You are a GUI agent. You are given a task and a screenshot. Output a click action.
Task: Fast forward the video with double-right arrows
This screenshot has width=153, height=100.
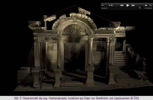tap(133, 5)
